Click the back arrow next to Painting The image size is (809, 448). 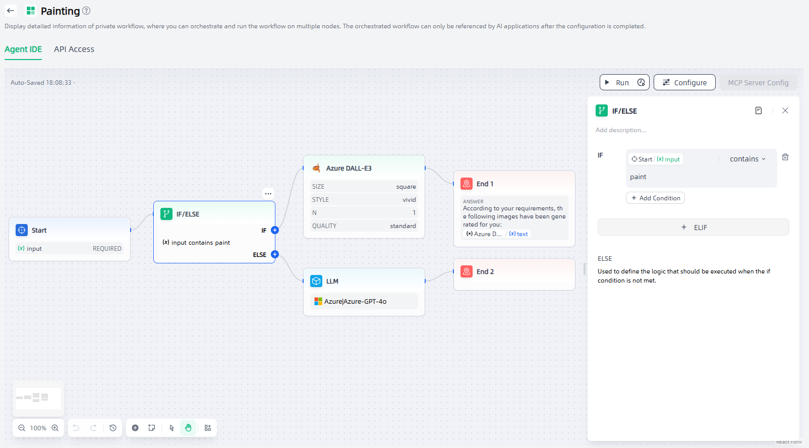[11, 11]
